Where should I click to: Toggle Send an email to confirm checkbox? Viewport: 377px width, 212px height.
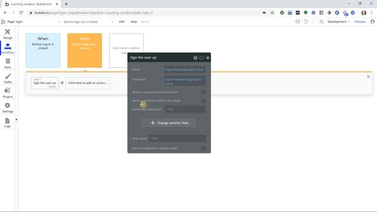(x=203, y=101)
